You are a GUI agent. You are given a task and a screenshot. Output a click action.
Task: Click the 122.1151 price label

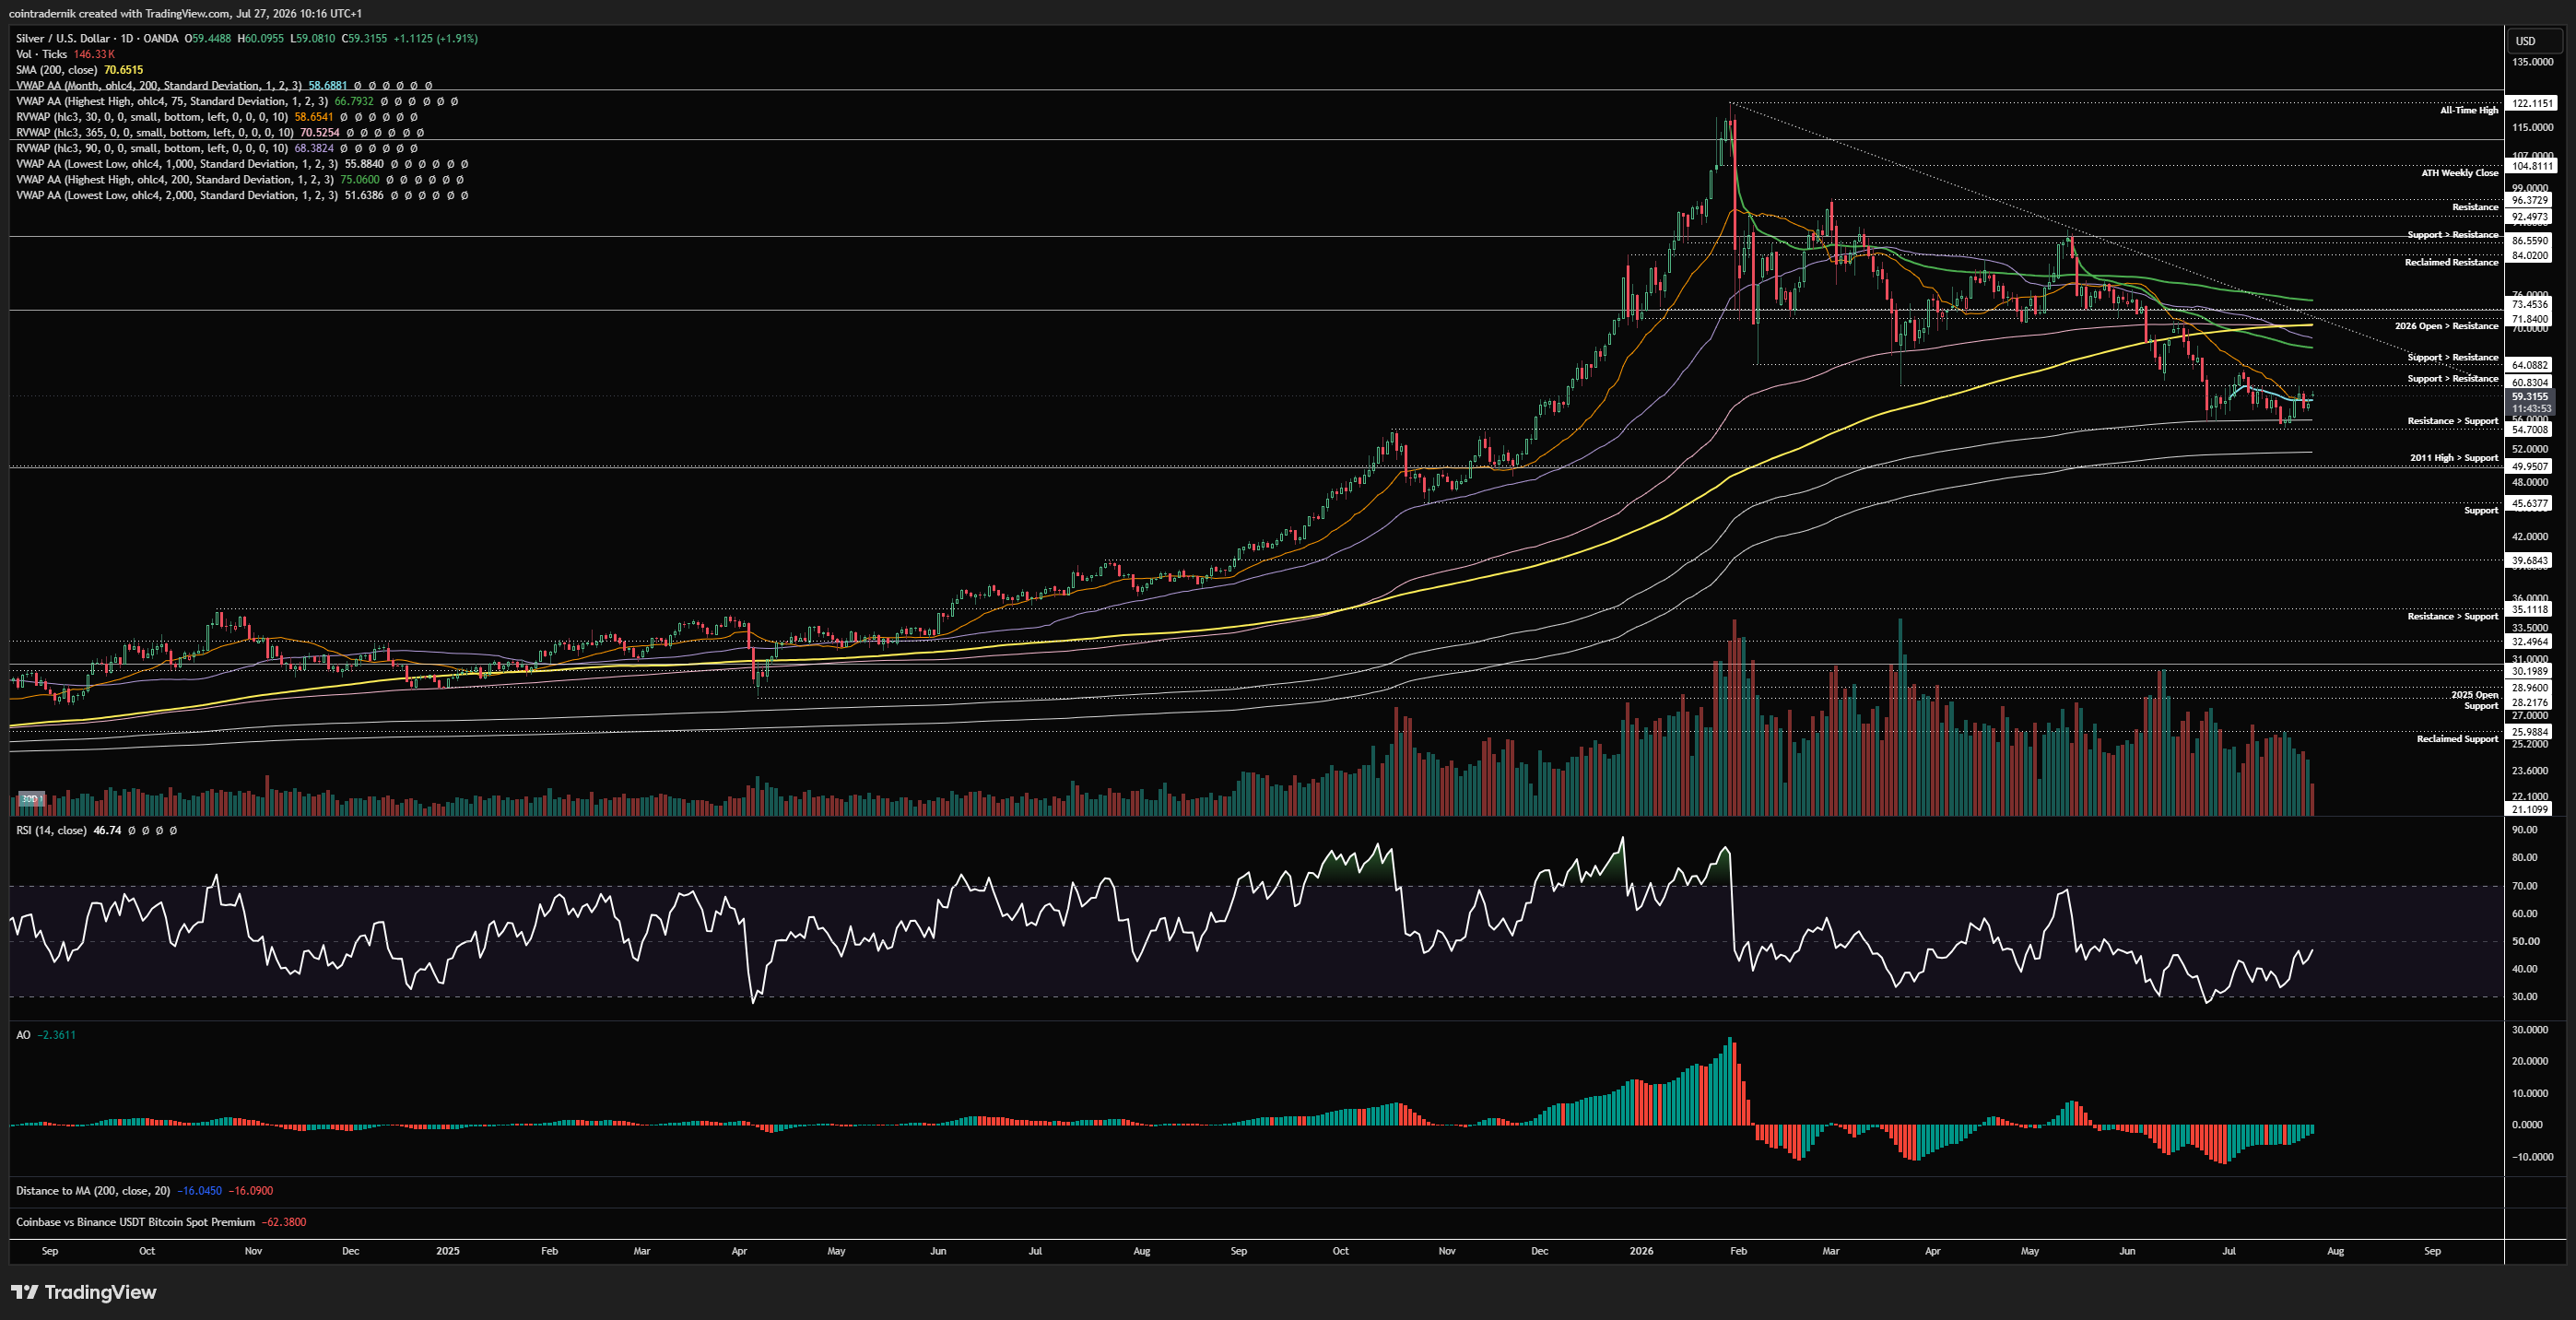tap(2530, 103)
